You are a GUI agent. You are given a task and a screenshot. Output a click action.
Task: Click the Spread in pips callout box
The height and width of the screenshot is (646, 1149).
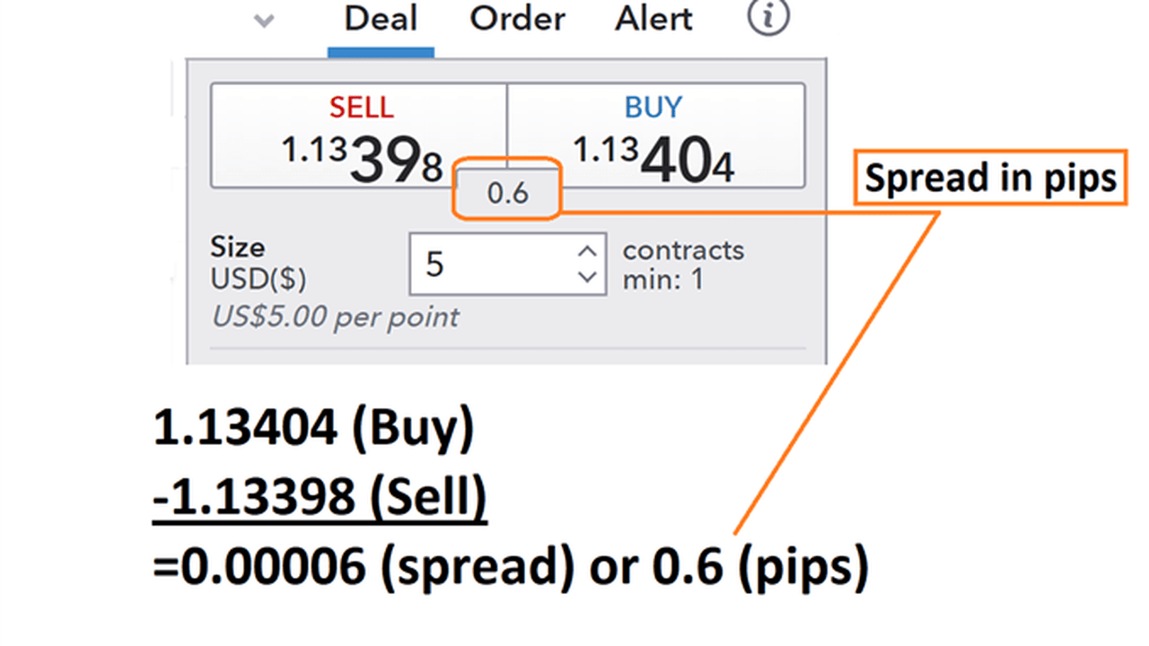click(x=989, y=177)
